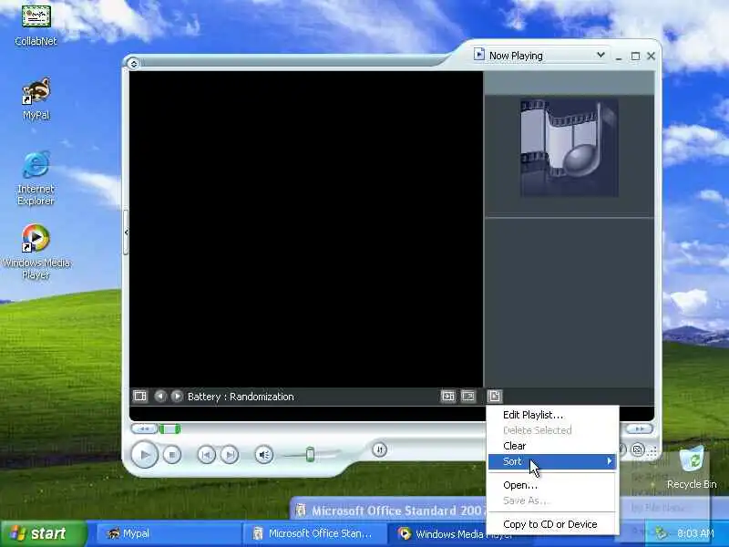729x547 pixels.
Task: Click the Windows Media Player taskbar button
Action: (439, 533)
